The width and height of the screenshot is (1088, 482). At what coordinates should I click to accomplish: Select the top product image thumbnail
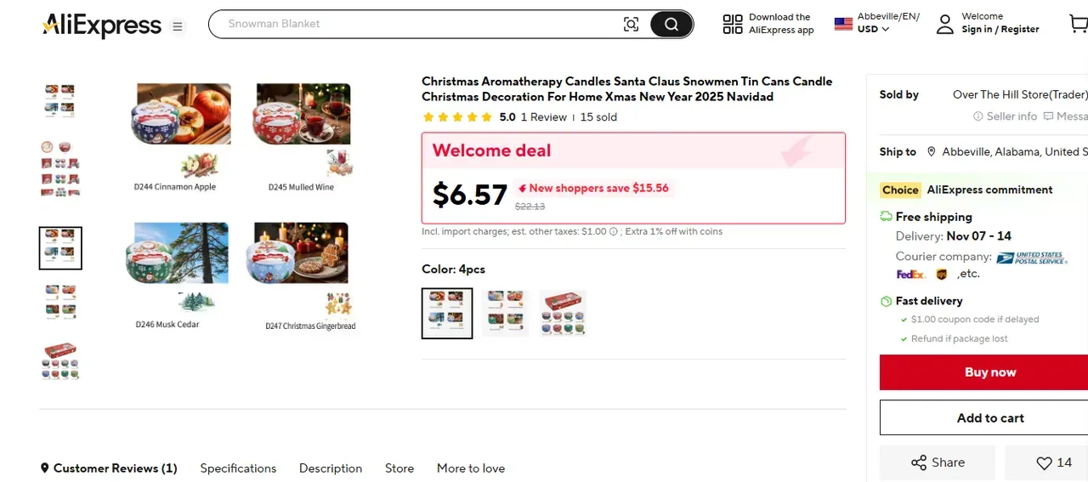tap(60, 100)
